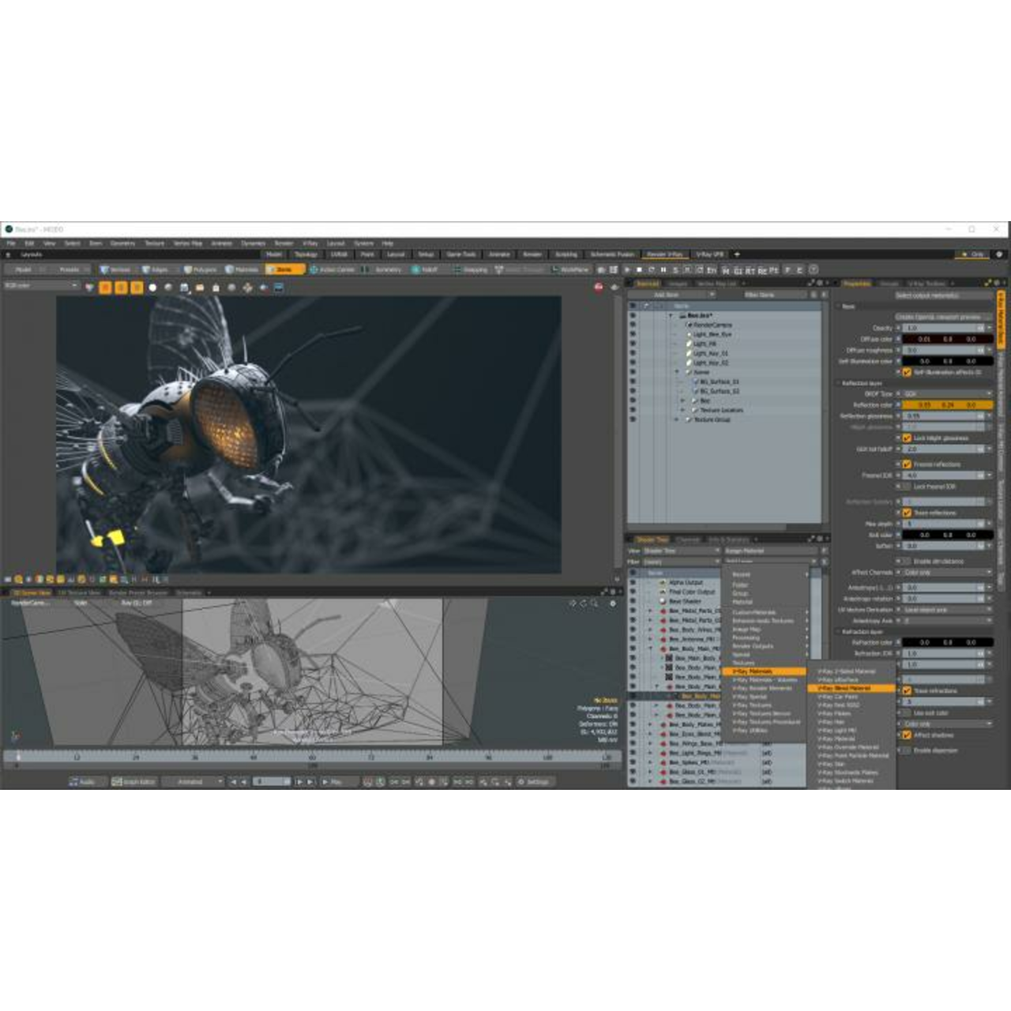
Task: Hide the RenderCamera item via eye icon
Action: click(x=633, y=325)
